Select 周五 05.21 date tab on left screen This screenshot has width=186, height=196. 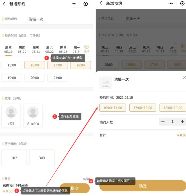point(36,50)
